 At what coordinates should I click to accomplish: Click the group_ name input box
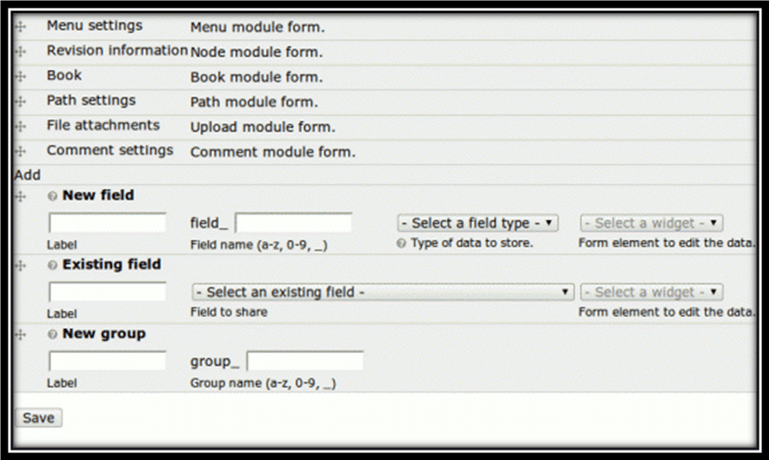[x=305, y=361]
